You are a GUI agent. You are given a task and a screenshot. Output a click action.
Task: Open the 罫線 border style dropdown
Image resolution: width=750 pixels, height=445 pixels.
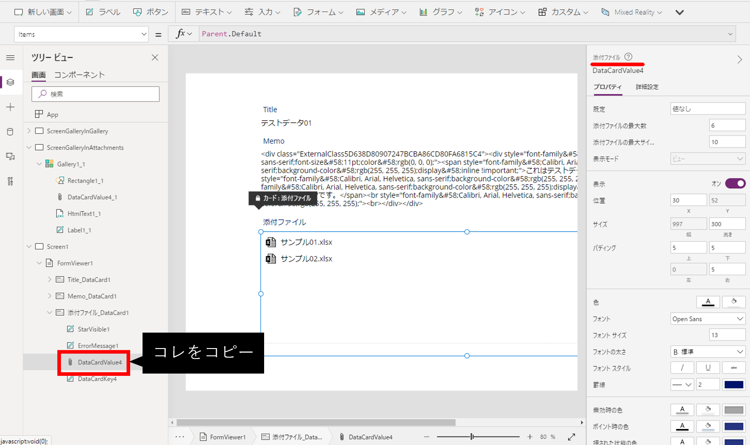click(682, 384)
